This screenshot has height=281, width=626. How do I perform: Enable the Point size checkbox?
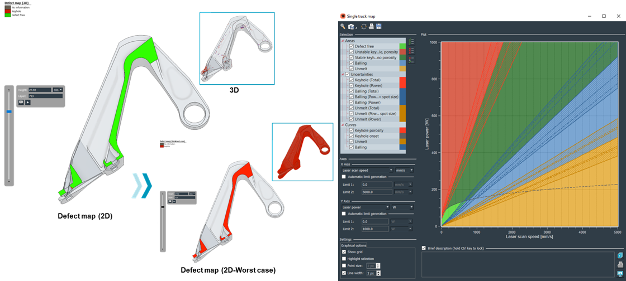coord(344,265)
